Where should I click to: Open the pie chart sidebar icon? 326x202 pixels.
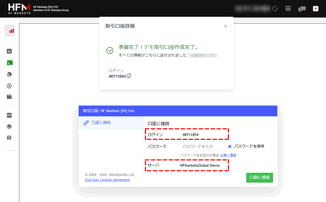[x=9, y=74]
